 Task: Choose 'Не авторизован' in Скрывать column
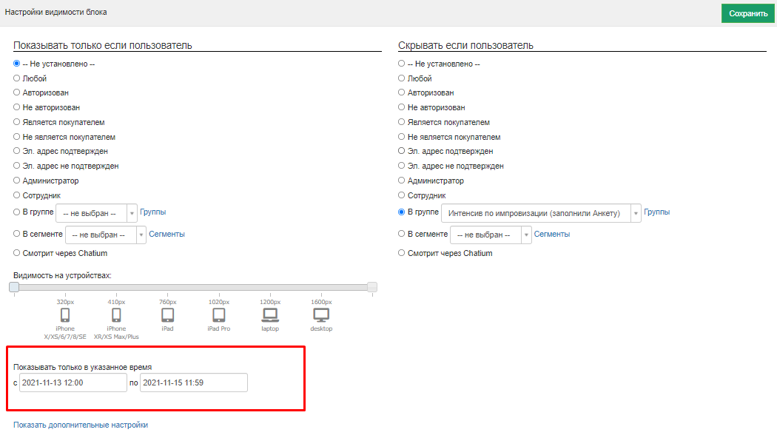pos(401,107)
